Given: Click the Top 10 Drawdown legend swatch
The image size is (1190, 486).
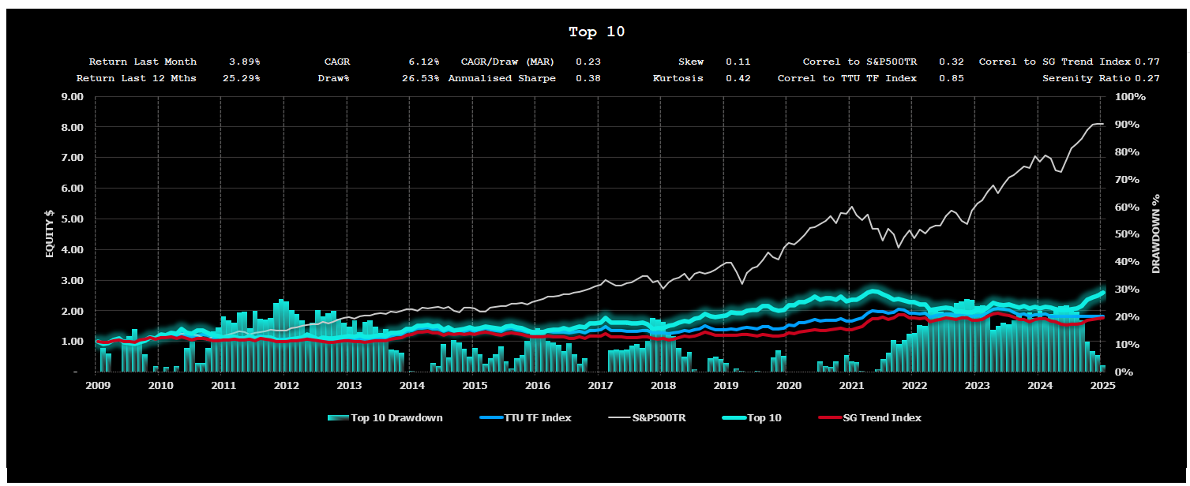Looking at the screenshot, I should 338,418.
